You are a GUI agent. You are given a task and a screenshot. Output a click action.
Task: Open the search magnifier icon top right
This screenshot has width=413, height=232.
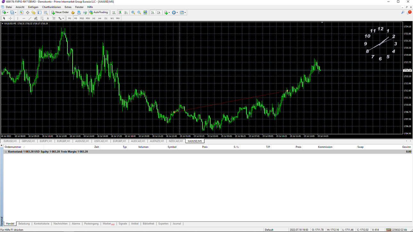tap(403, 12)
